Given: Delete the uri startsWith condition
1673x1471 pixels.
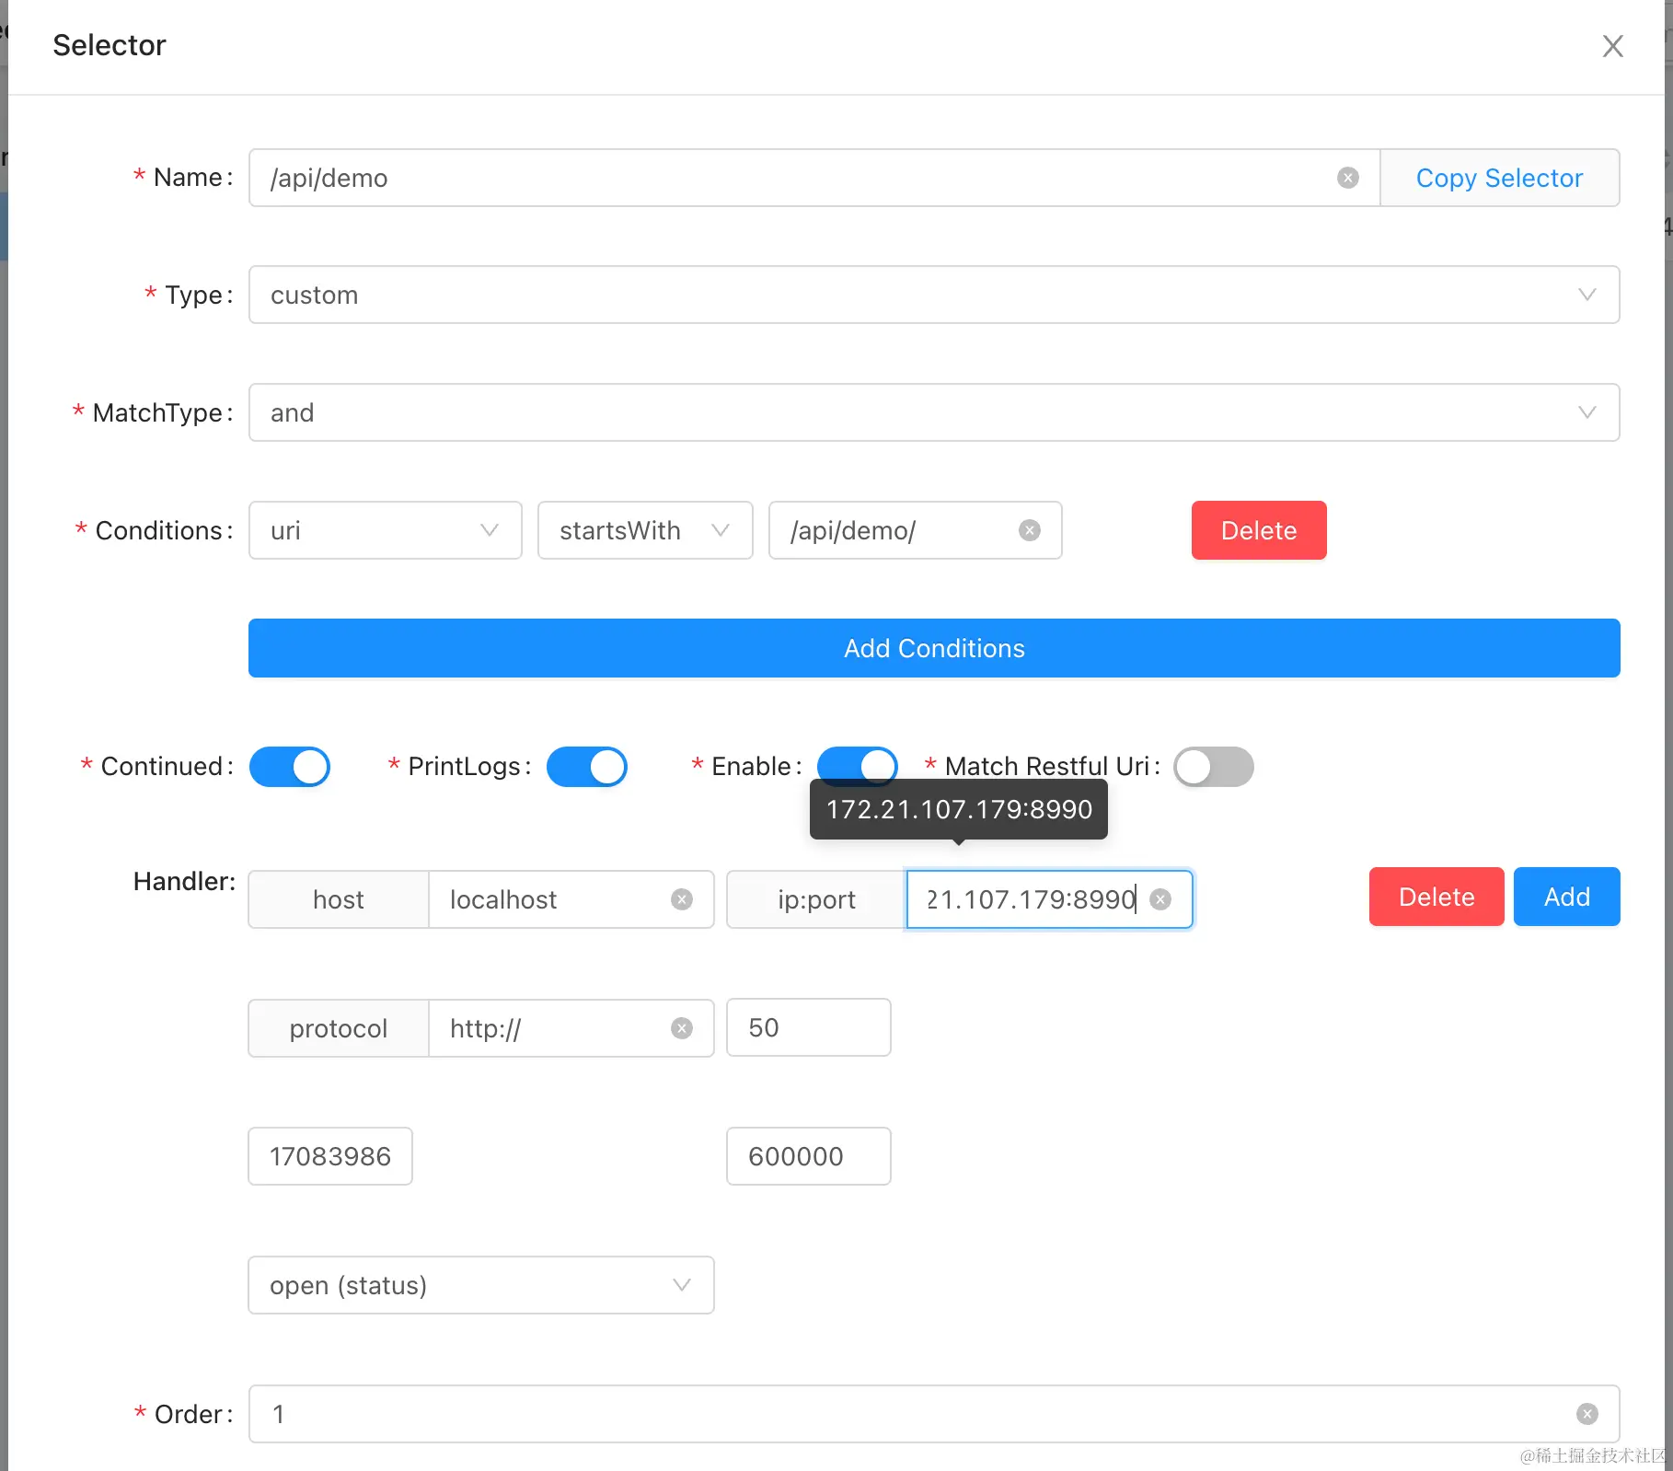Looking at the screenshot, I should (x=1259, y=530).
